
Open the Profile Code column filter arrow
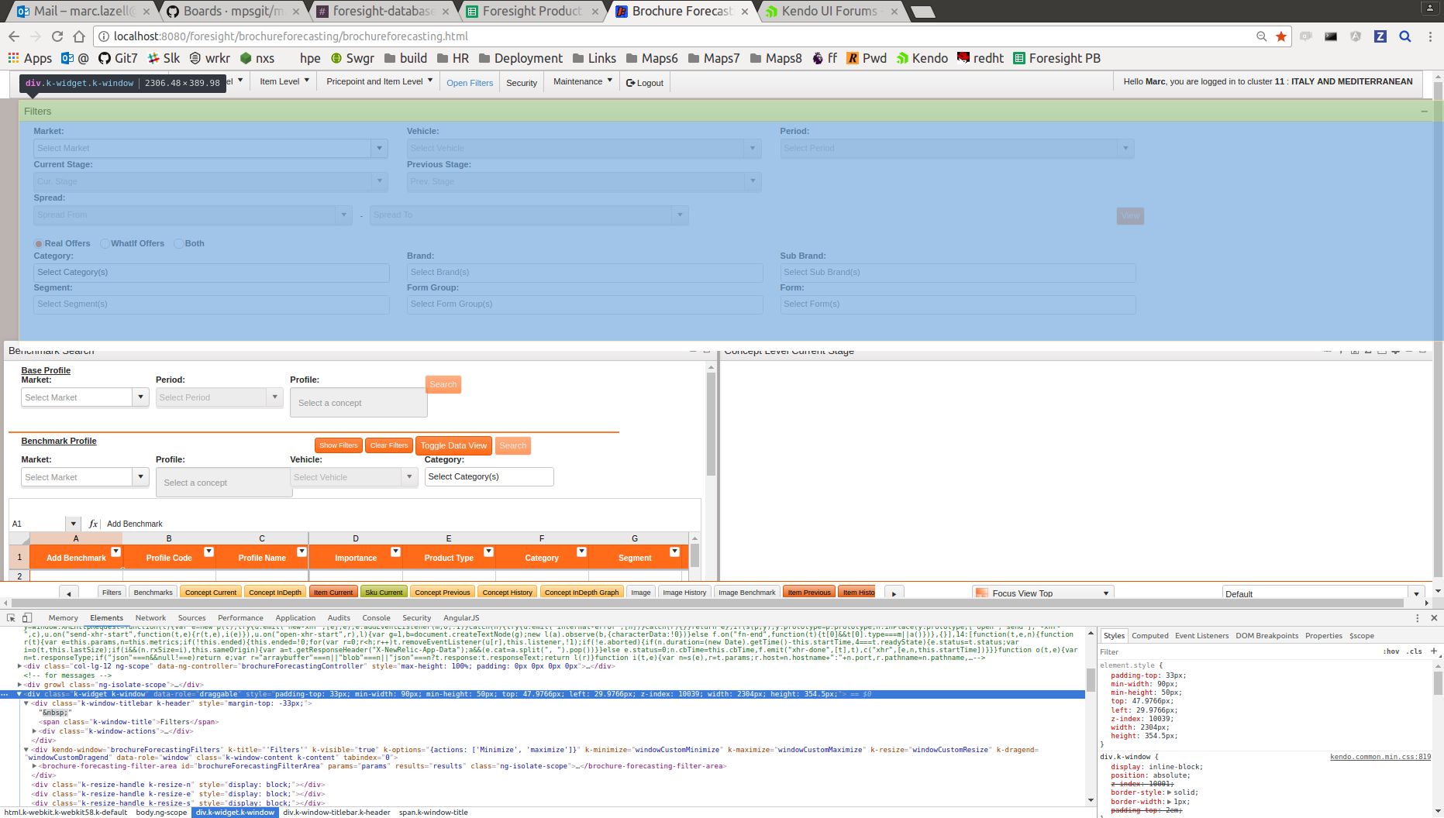209,552
